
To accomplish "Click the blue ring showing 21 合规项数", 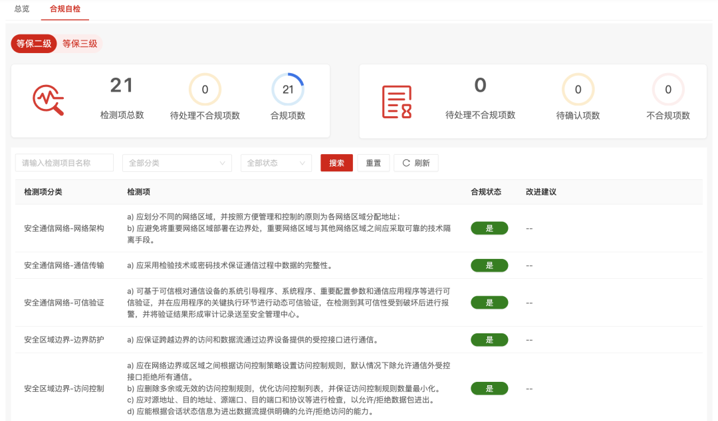I will coord(288,90).
